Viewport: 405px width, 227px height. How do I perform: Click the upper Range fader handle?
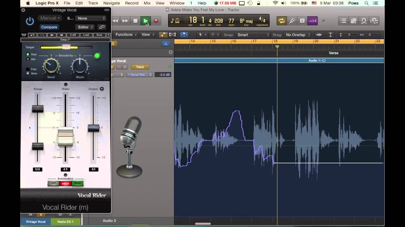point(38,109)
